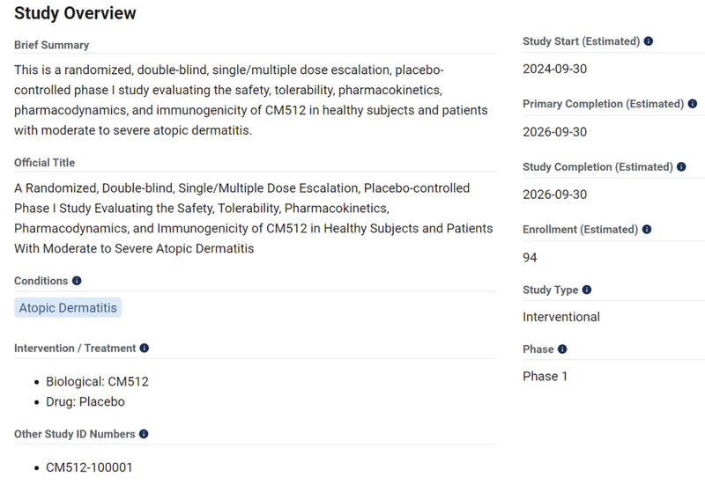Screen dimensions: 705x485
Task: Click the Phase 1 value
Action: 545,376
